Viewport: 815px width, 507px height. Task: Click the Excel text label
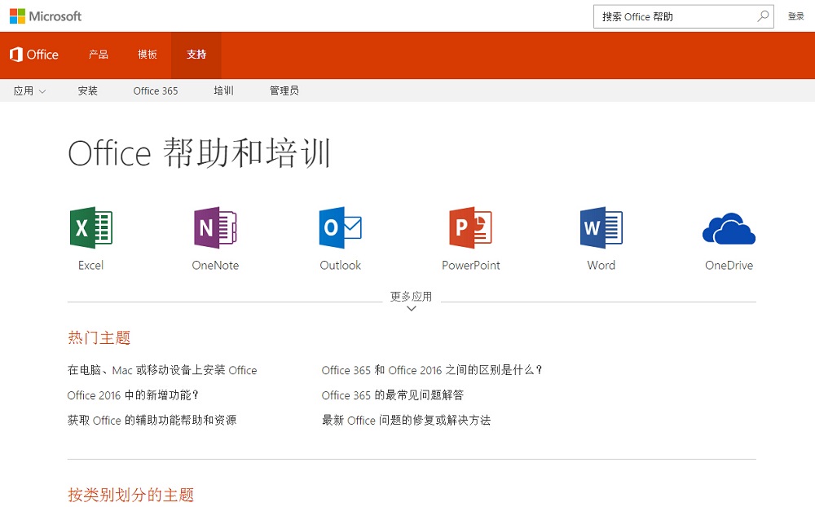[x=91, y=265]
